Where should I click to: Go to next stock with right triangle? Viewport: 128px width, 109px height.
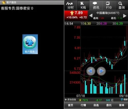[x=125, y=16]
